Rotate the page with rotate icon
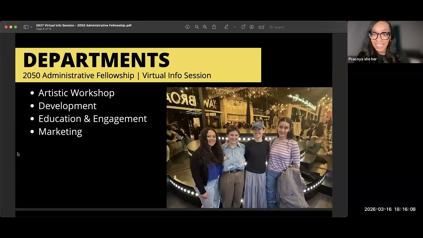 point(243,27)
